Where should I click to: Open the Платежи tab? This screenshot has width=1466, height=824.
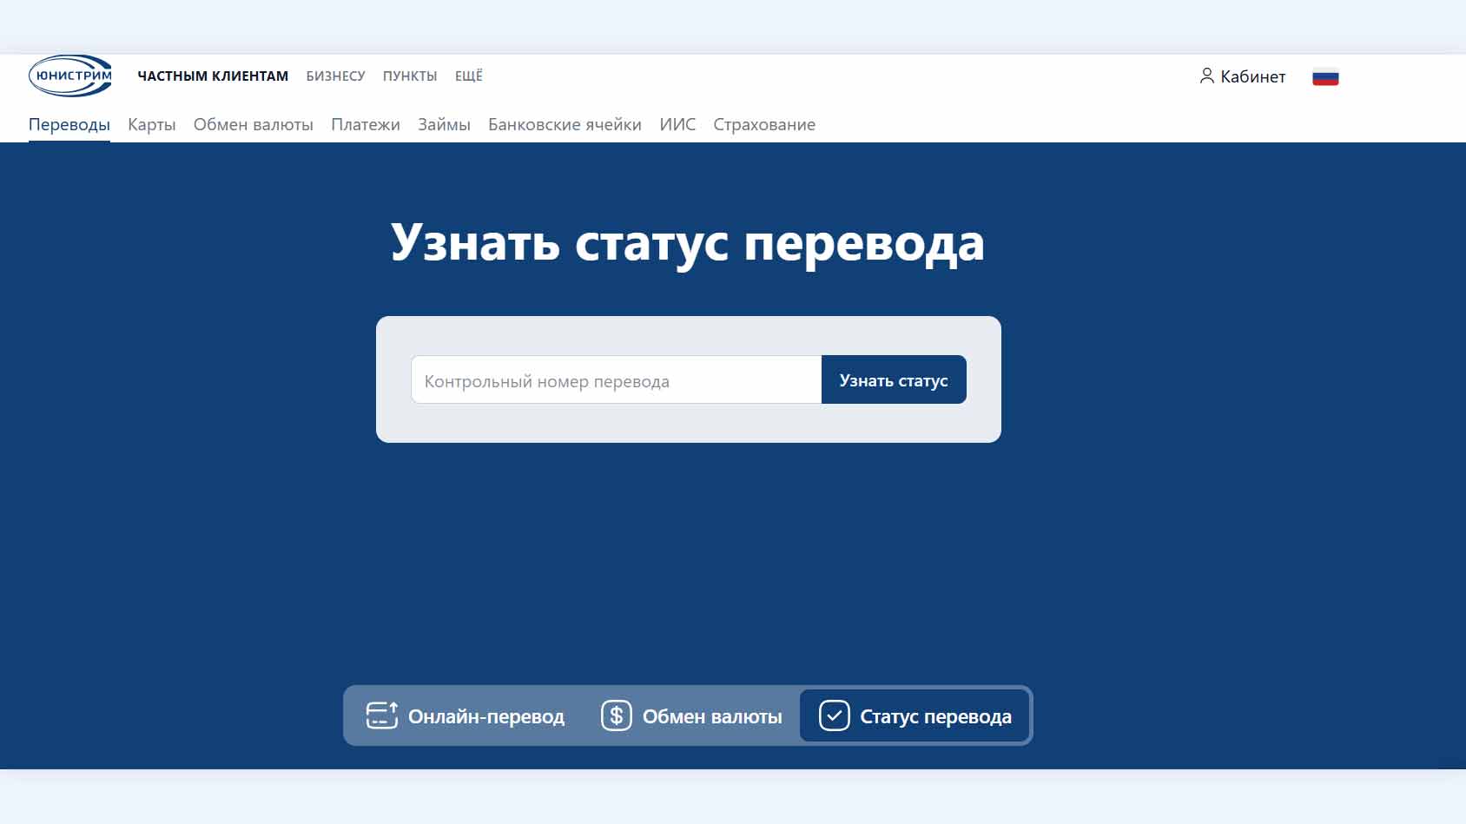tap(366, 124)
